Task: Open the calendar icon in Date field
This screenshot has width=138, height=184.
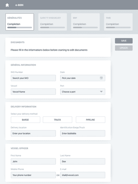Action: click(101, 78)
